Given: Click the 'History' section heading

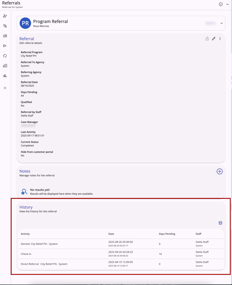Looking at the screenshot, I should (x=26, y=207).
